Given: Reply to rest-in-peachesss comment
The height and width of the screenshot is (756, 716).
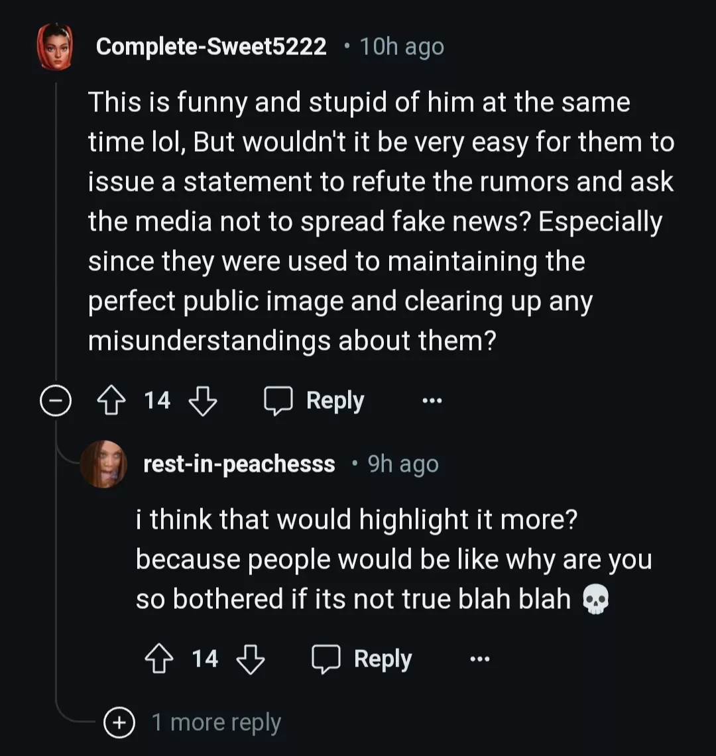Looking at the screenshot, I should click(x=362, y=659).
